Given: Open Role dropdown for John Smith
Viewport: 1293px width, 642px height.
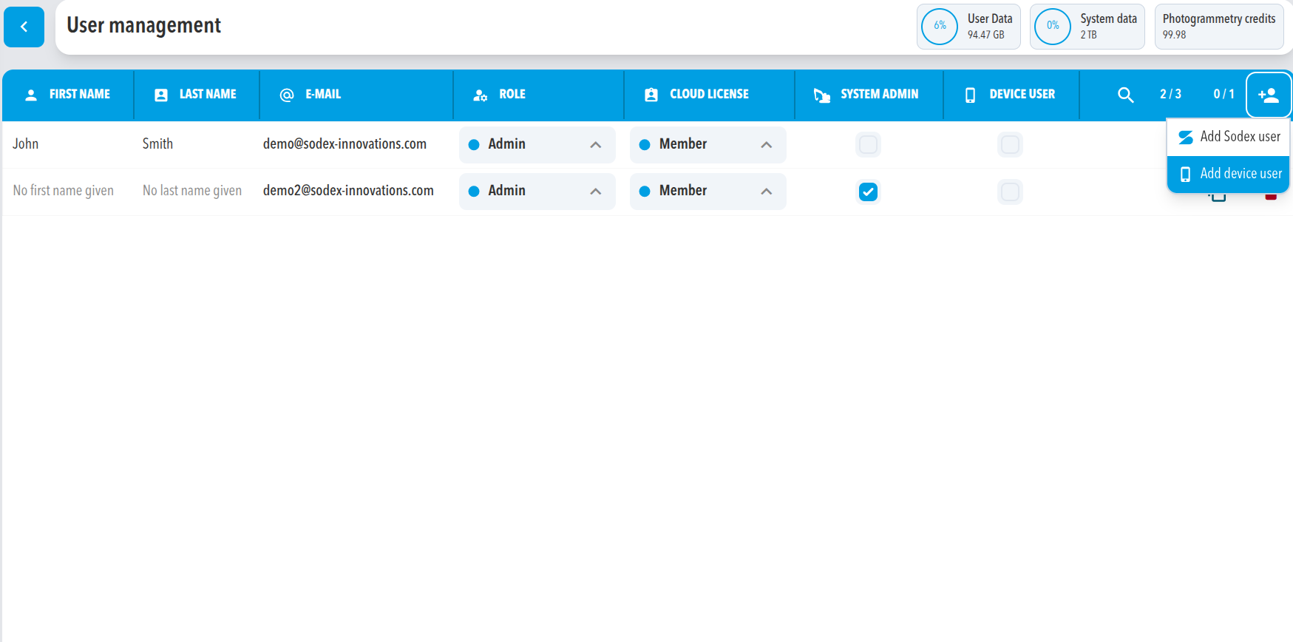Looking at the screenshot, I should (537, 145).
